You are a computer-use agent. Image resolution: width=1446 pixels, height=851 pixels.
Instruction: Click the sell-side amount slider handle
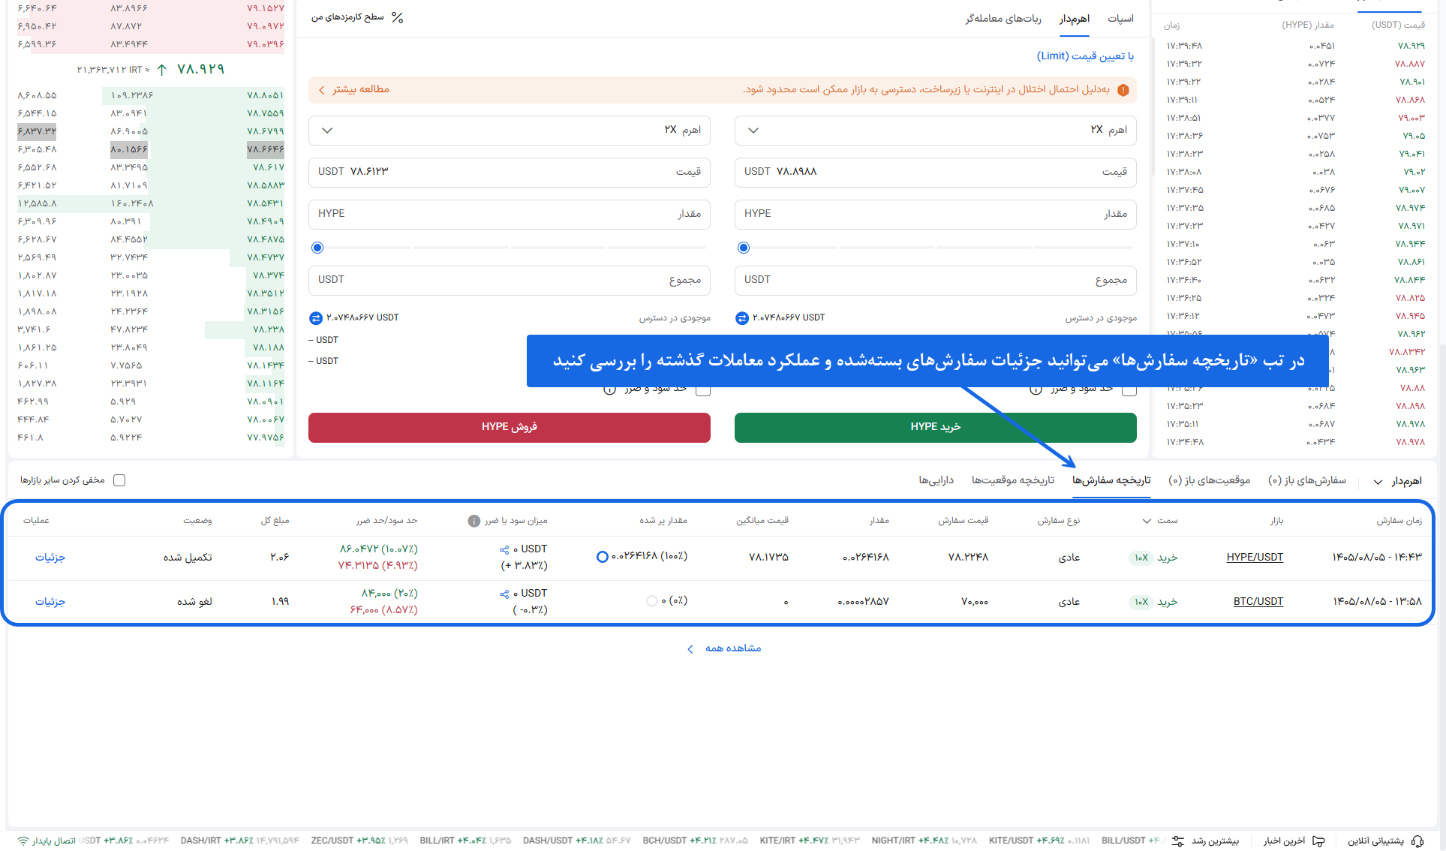(317, 248)
